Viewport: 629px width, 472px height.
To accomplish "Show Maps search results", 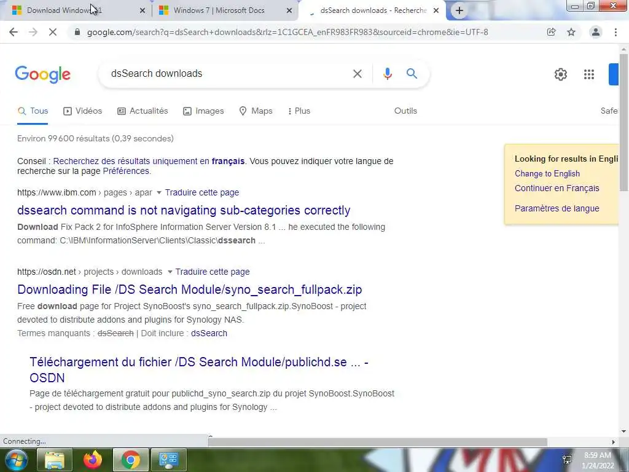I will 256,111.
